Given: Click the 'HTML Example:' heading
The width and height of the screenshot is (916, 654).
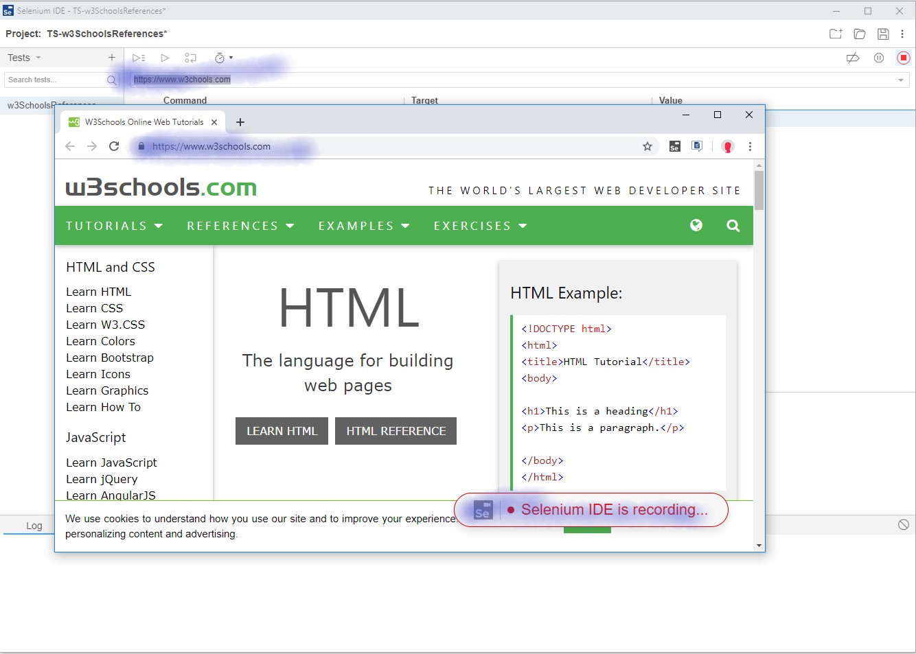Looking at the screenshot, I should pyautogui.click(x=566, y=293).
